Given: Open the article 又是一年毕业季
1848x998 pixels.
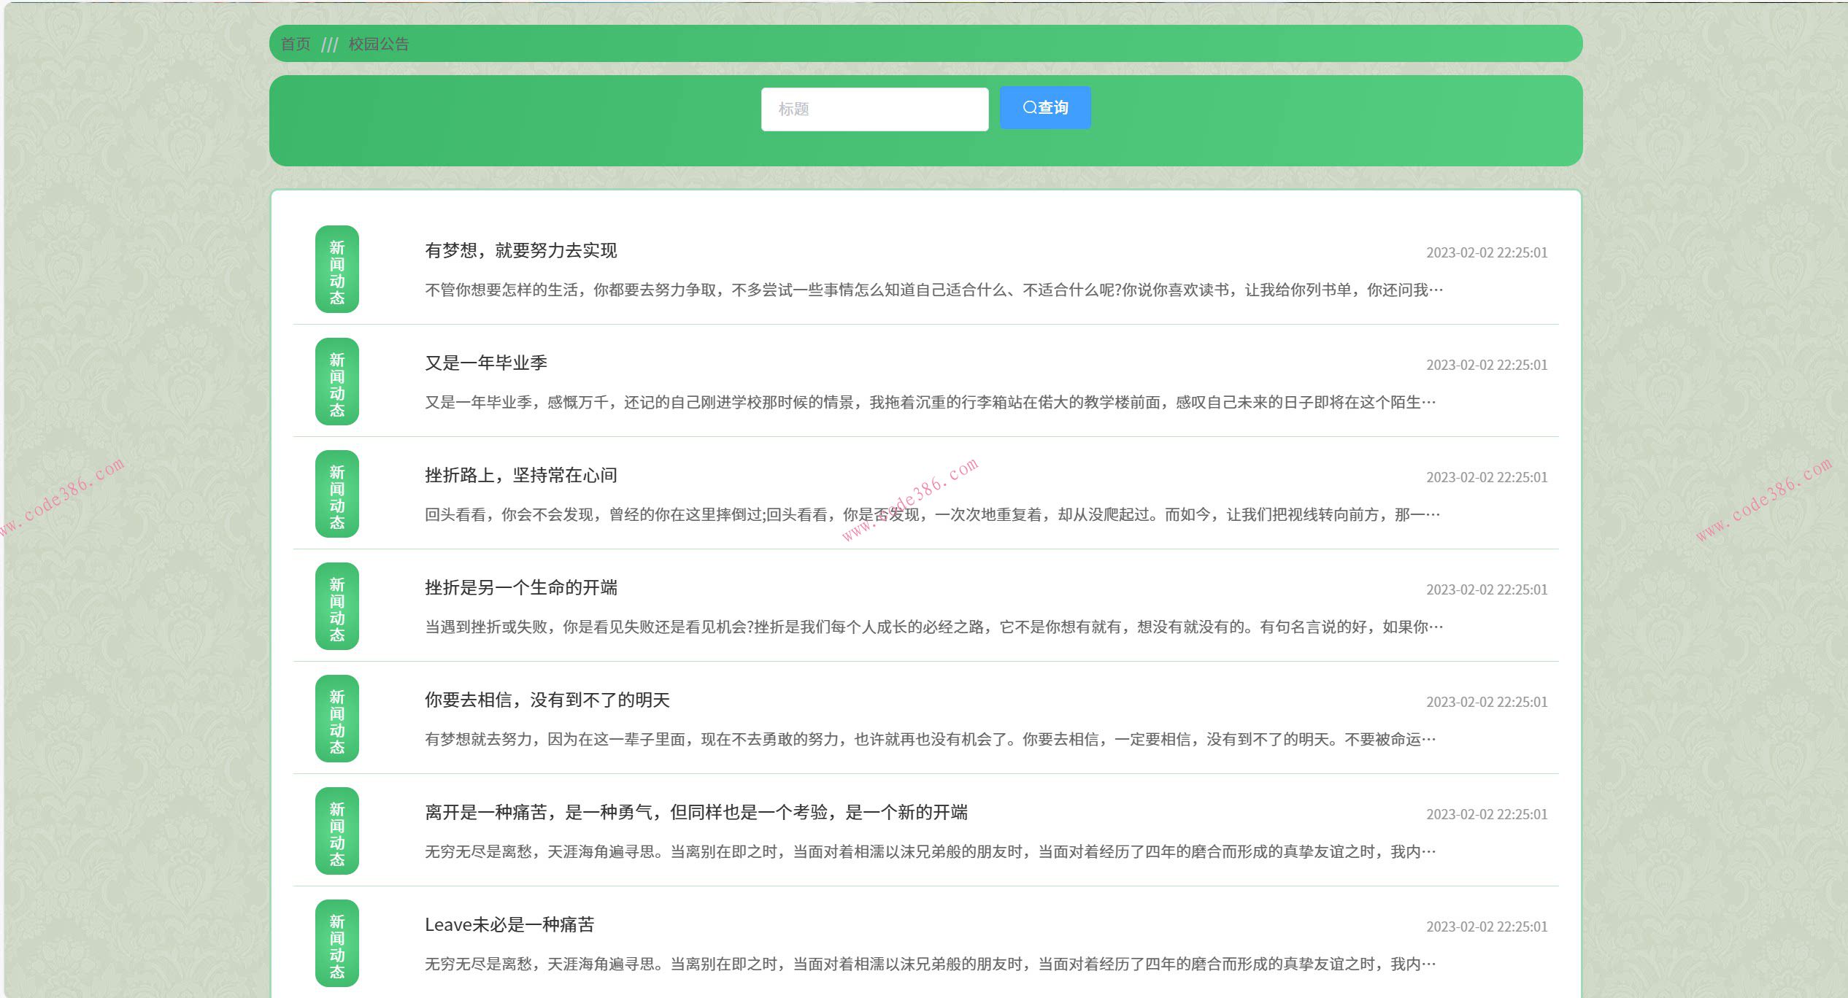Looking at the screenshot, I should click(488, 363).
